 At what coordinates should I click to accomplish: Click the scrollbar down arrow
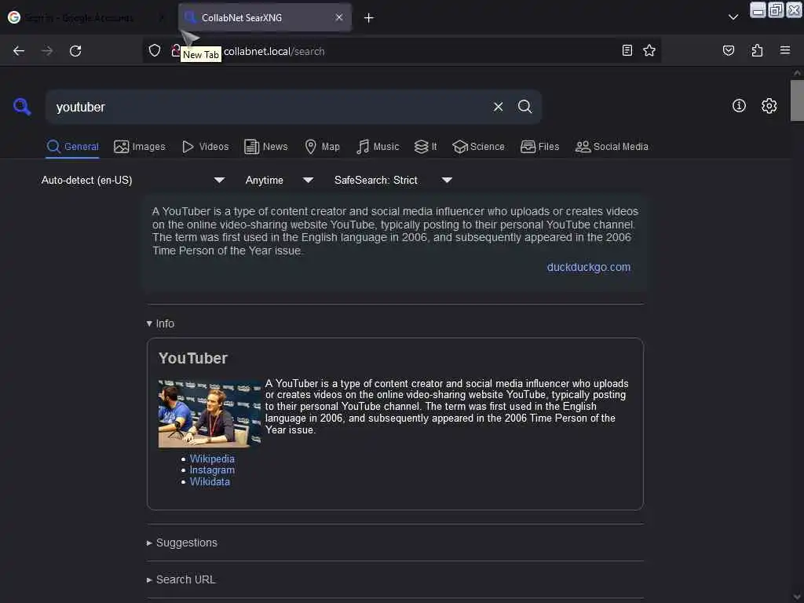[x=797, y=598]
